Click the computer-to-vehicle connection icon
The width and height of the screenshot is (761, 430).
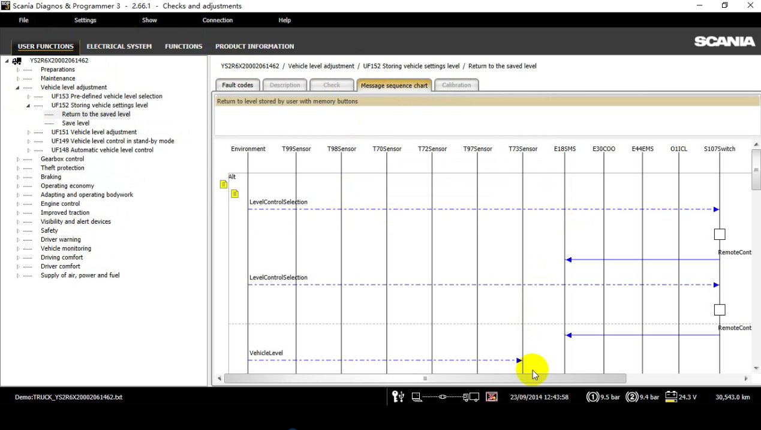446,396
